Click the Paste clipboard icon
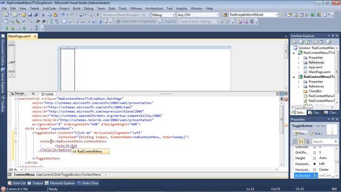Image resolution: width=341 pixels, height=192 pixels. tap(55, 15)
